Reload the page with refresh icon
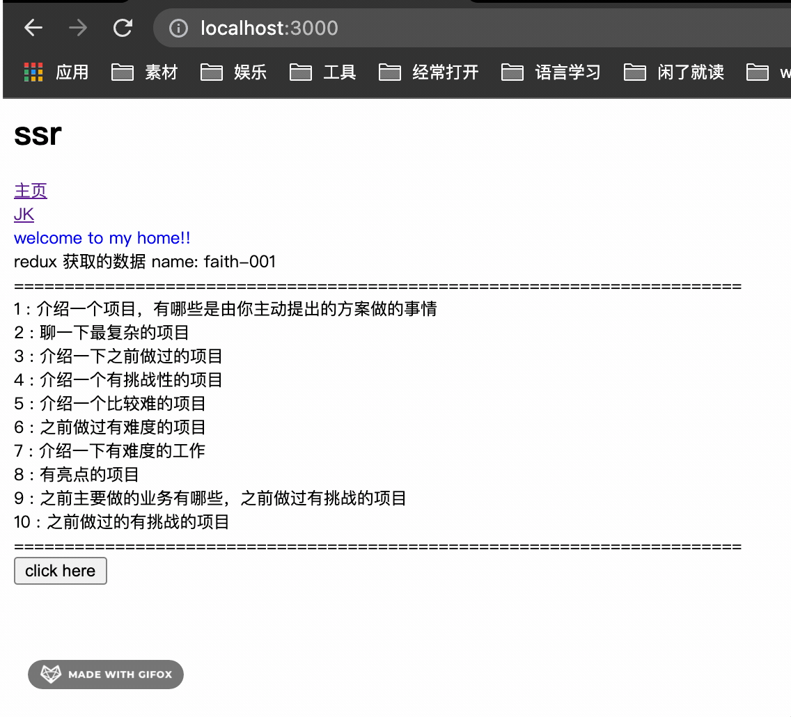 (x=123, y=28)
